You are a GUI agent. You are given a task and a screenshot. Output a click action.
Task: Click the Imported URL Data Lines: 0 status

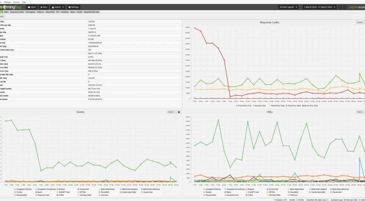317,200
